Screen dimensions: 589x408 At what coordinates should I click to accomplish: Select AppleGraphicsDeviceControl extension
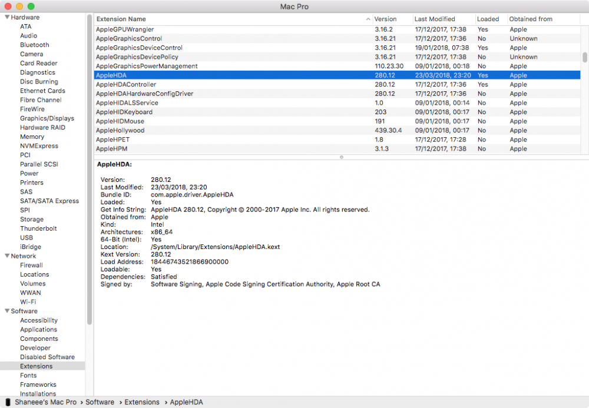[x=337, y=48]
